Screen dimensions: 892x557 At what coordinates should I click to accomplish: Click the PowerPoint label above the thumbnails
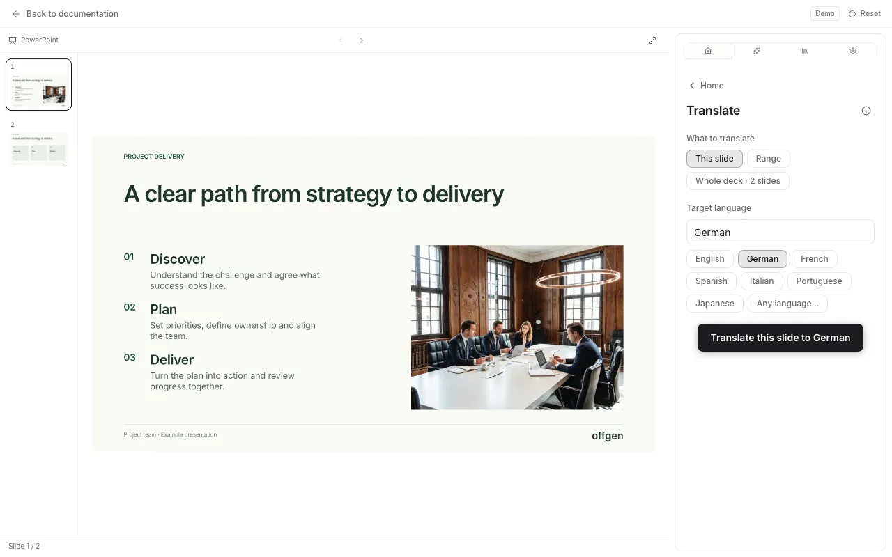pyautogui.click(x=33, y=40)
